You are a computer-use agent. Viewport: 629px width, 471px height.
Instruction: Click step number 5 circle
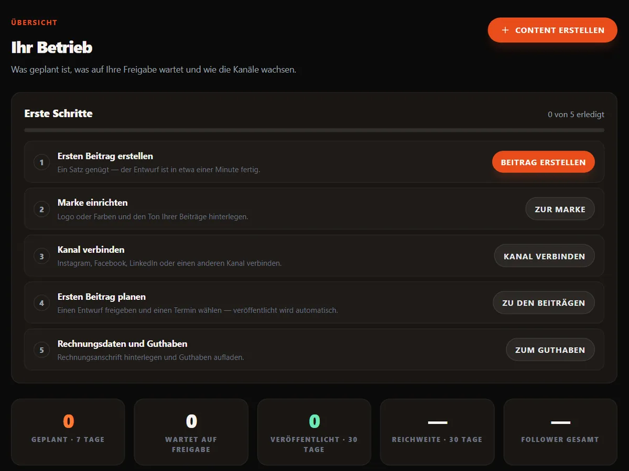(42, 350)
